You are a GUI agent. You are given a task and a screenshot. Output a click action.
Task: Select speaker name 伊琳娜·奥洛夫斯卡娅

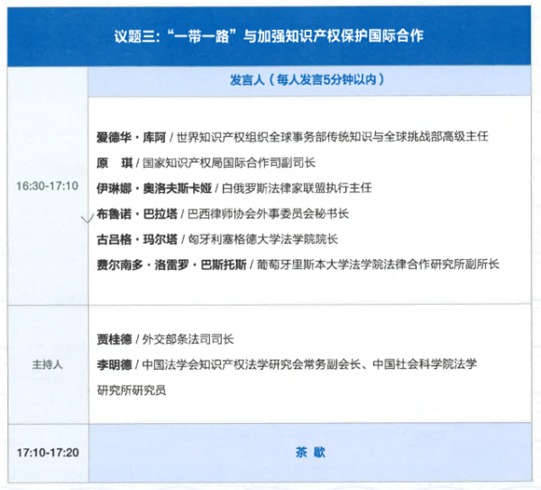tap(154, 189)
